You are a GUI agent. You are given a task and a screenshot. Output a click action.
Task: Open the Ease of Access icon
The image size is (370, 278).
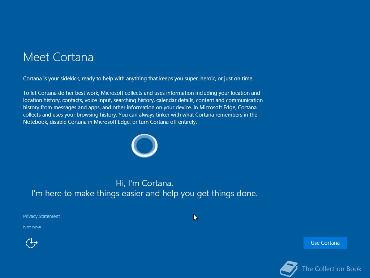tap(32, 243)
